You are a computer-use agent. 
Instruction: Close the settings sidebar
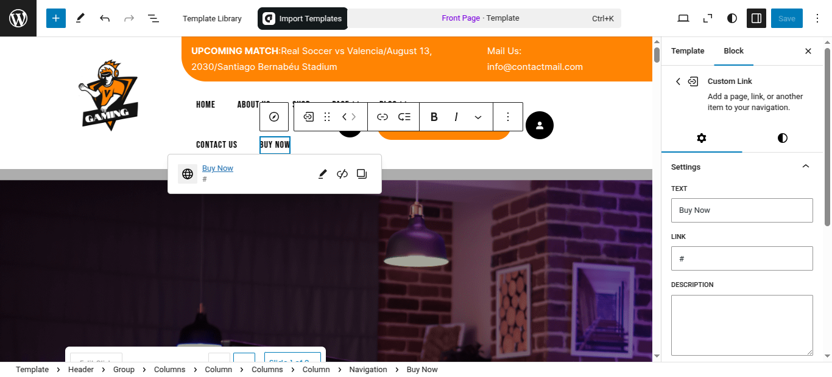click(x=808, y=51)
